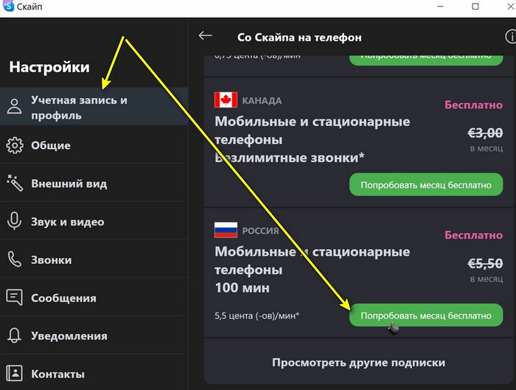
Task: Select Уведомления in the sidebar
Action: (x=94, y=335)
